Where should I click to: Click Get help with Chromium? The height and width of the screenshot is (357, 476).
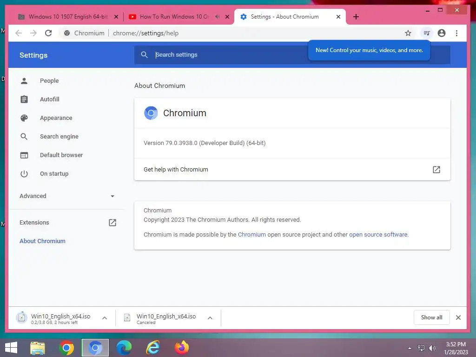point(292,170)
